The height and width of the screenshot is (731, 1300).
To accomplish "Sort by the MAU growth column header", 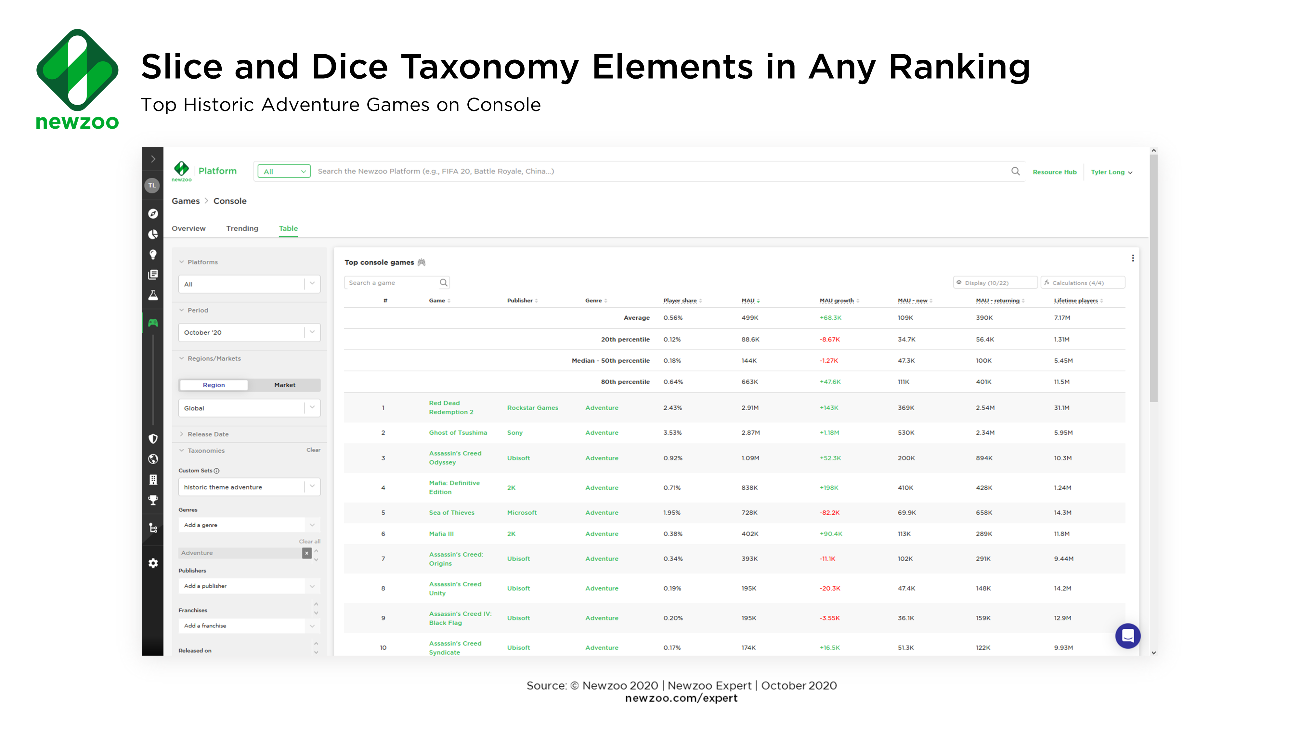I will pyautogui.click(x=839, y=301).
